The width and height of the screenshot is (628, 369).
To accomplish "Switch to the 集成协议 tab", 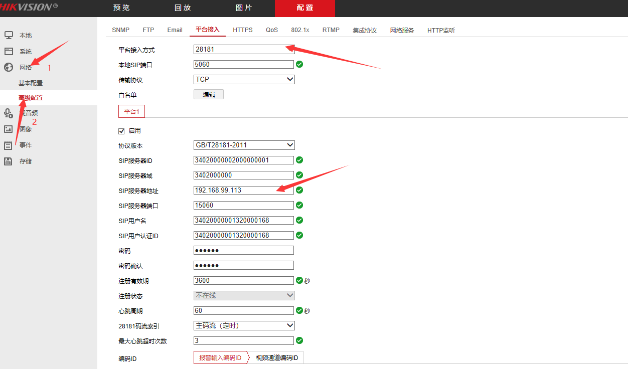I will pos(365,30).
